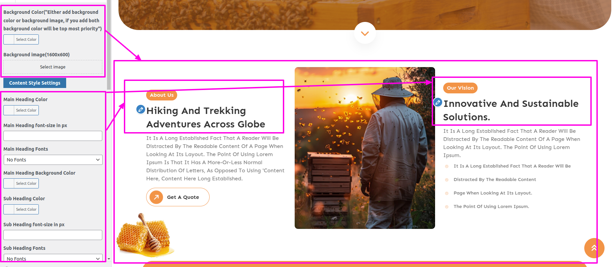Click the edit pencil icon beside Innovative heading
The width and height of the screenshot is (616, 267).
coord(437,102)
